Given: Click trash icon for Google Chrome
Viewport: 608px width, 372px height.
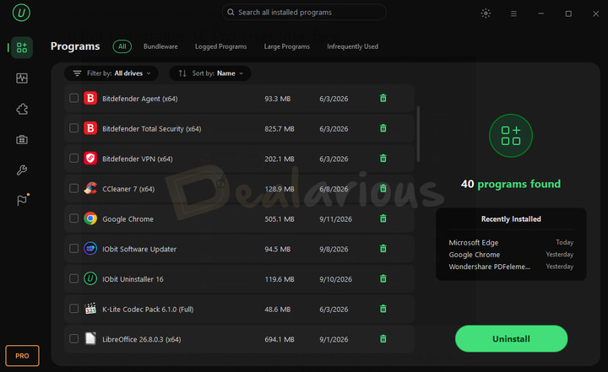Looking at the screenshot, I should tap(383, 218).
